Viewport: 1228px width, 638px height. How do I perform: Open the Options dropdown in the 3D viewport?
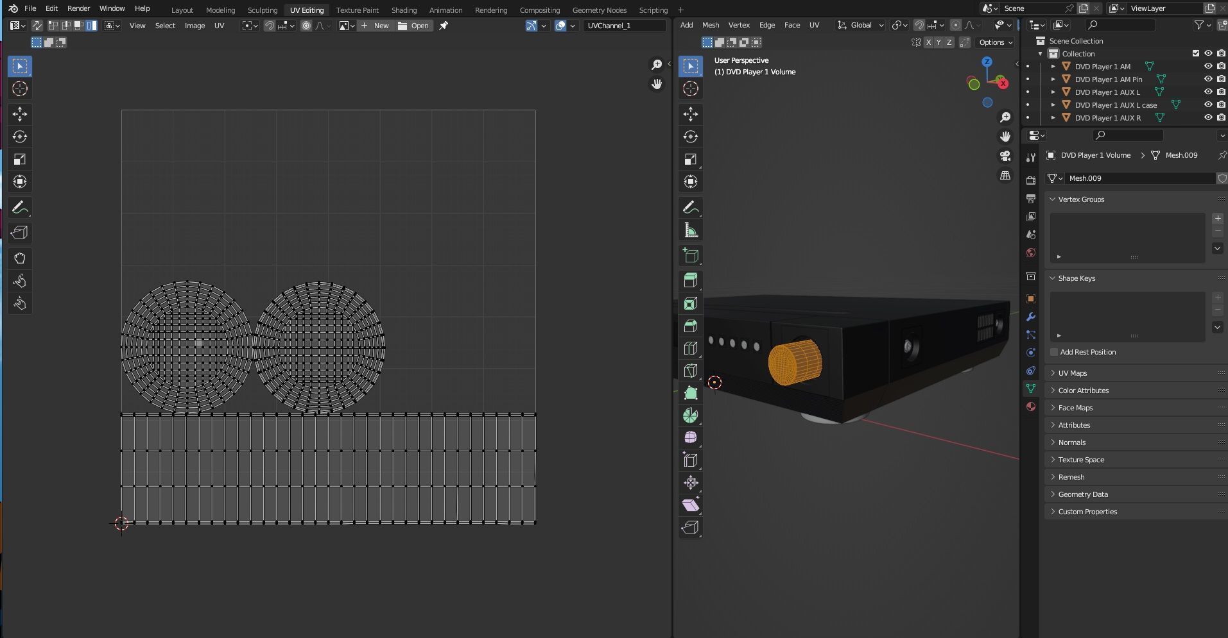[995, 42]
